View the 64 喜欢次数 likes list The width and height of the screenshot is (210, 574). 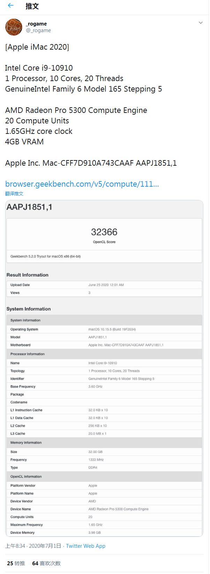click(x=38, y=563)
